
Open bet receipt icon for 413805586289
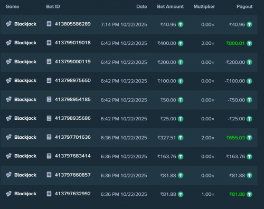(x=49, y=24)
